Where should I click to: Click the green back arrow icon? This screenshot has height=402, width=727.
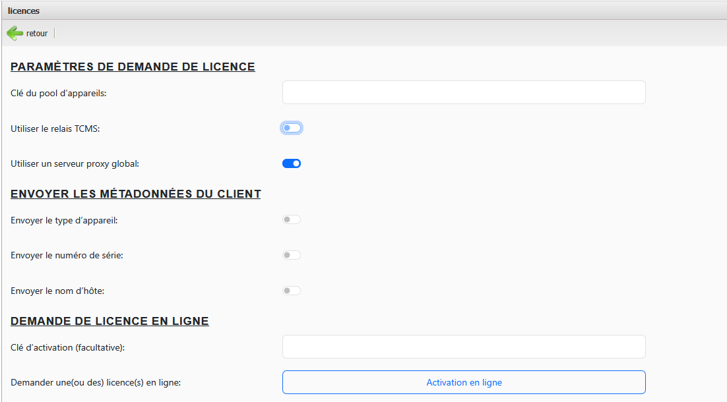(x=15, y=33)
